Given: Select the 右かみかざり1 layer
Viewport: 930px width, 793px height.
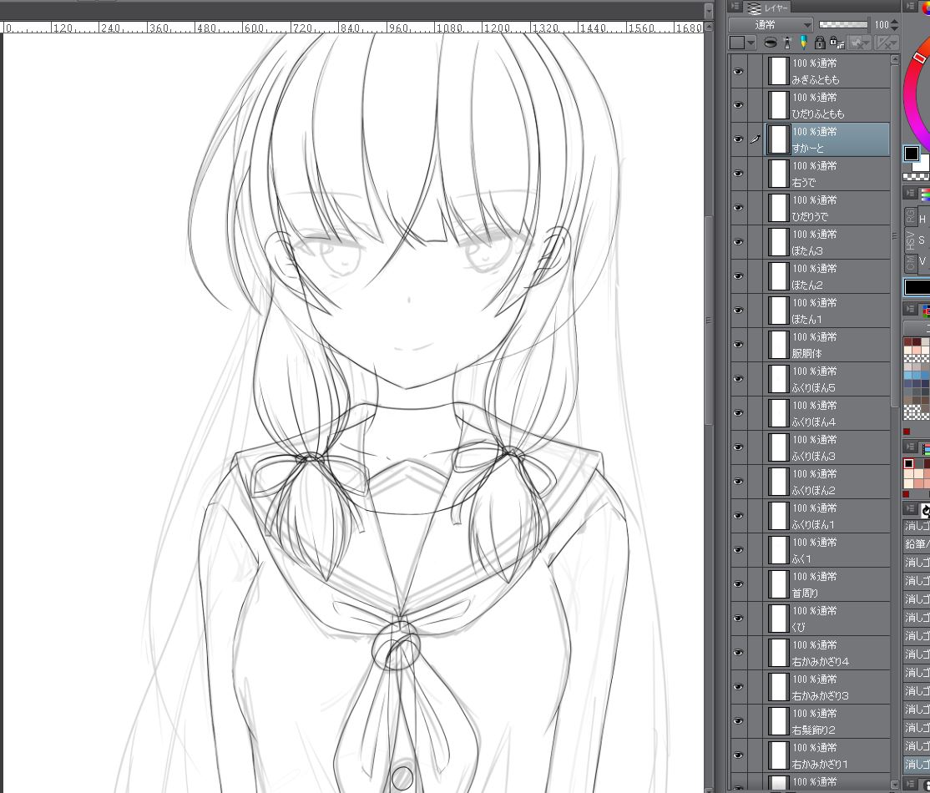Looking at the screenshot, I should [827, 755].
